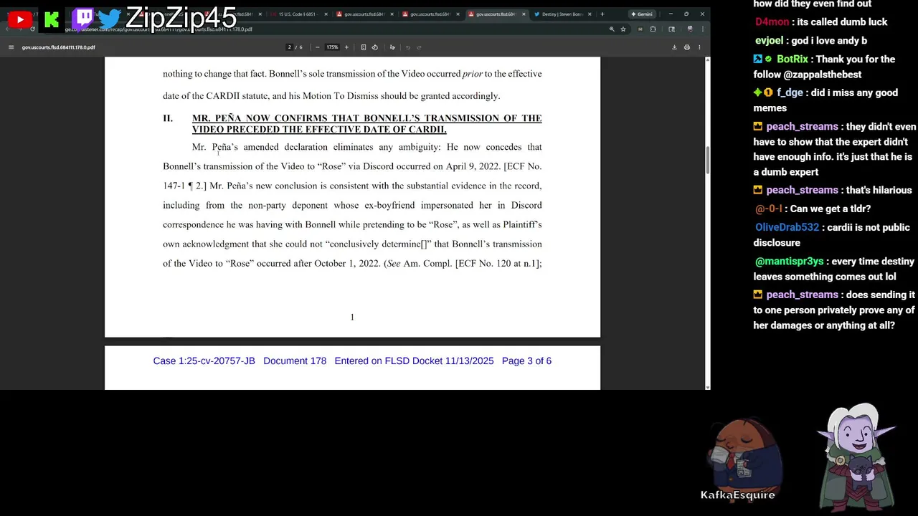The image size is (918, 516).
Task: Bookmark this page with the star icon
Action: click(x=623, y=29)
